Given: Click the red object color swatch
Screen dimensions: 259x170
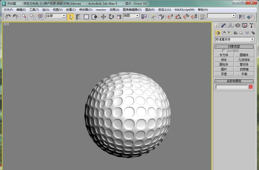Looking at the screenshot, I should pyautogui.click(x=251, y=87).
